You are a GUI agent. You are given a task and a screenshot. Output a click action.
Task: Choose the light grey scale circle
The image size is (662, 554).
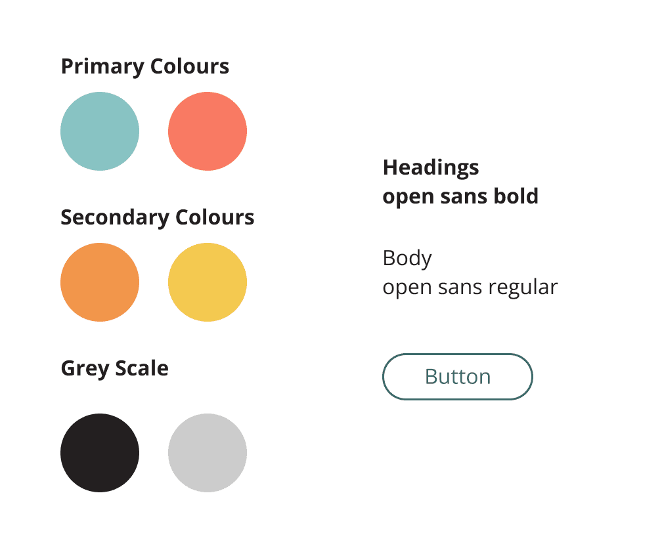(208, 453)
